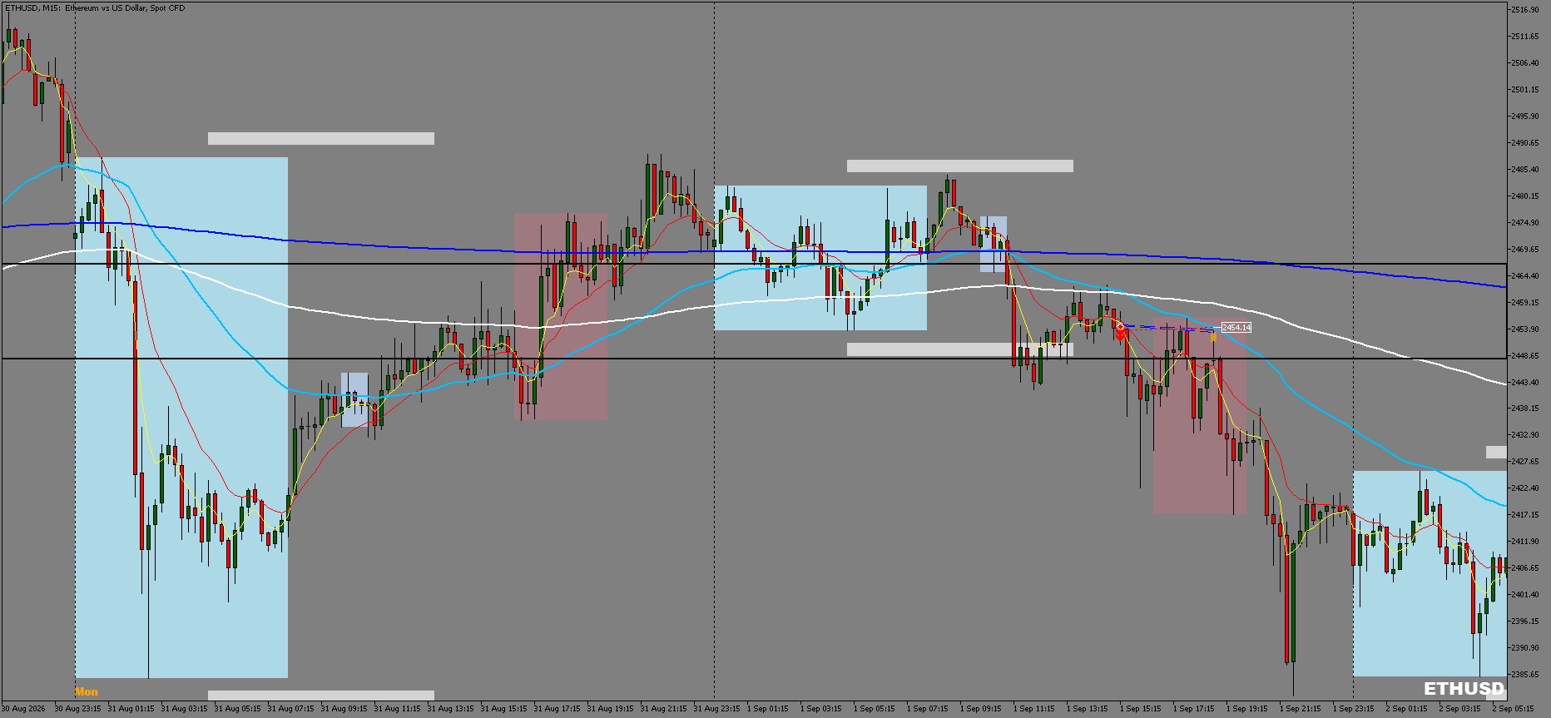This screenshot has height=718, width=1551.
Task: Click the 2427.65 price axis label
Action: (x=1525, y=462)
